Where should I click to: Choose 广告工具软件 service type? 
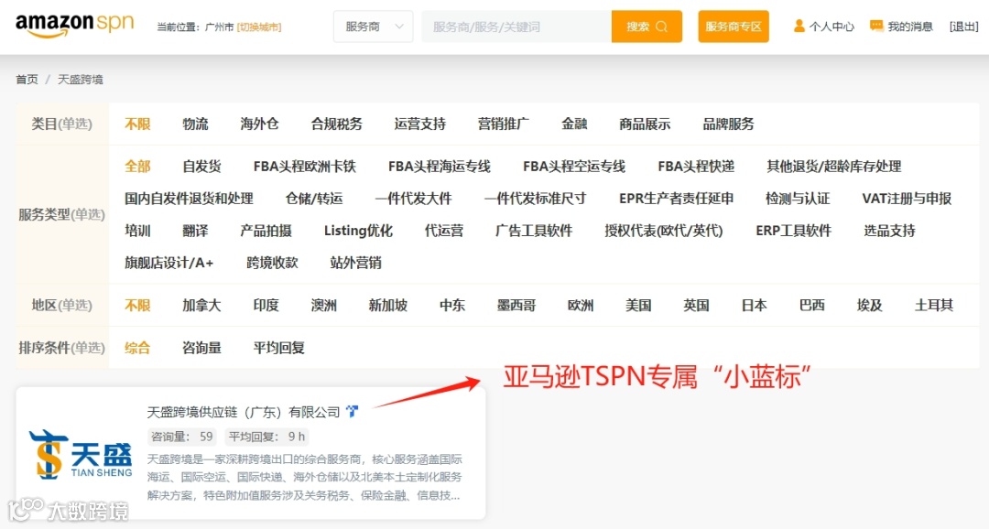click(534, 231)
